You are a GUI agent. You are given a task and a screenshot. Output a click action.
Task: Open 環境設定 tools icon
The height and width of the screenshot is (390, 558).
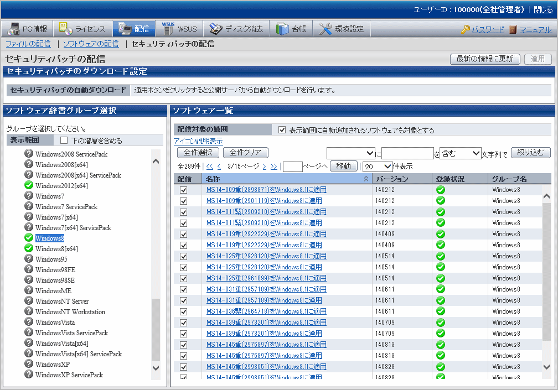point(325,29)
